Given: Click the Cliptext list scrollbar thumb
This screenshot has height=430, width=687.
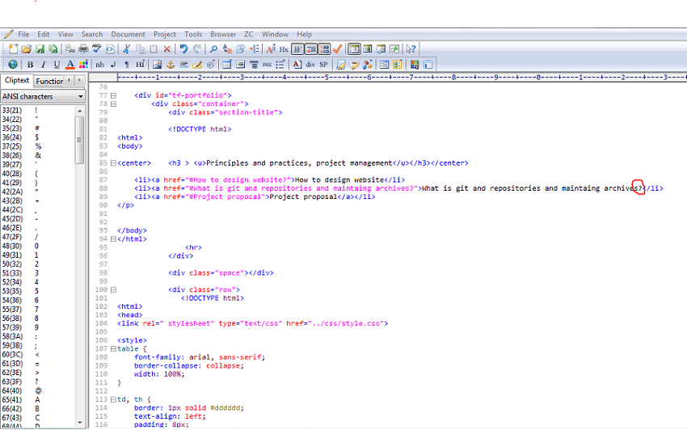Looking at the screenshot, I should point(79,140).
